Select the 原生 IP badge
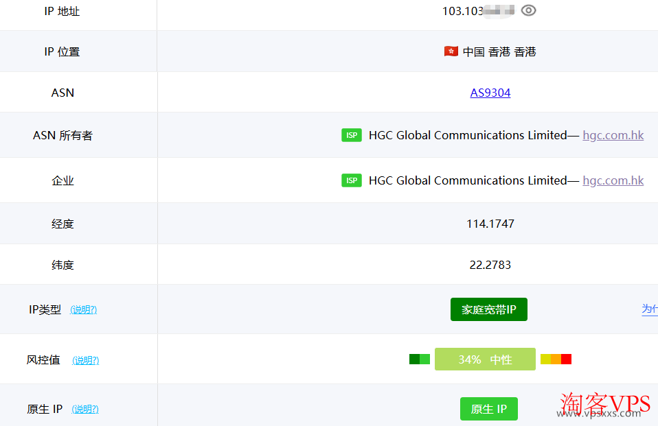The image size is (658, 426). [x=488, y=409]
